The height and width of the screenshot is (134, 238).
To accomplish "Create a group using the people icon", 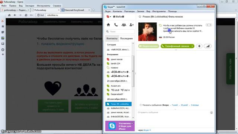I will pyautogui.click(x=124, y=25).
